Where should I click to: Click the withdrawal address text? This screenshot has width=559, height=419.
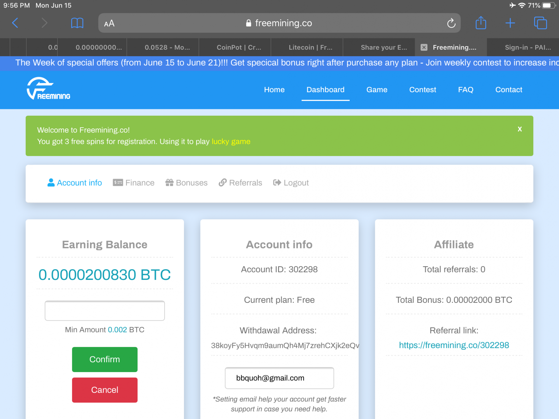(x=285, y=346)
